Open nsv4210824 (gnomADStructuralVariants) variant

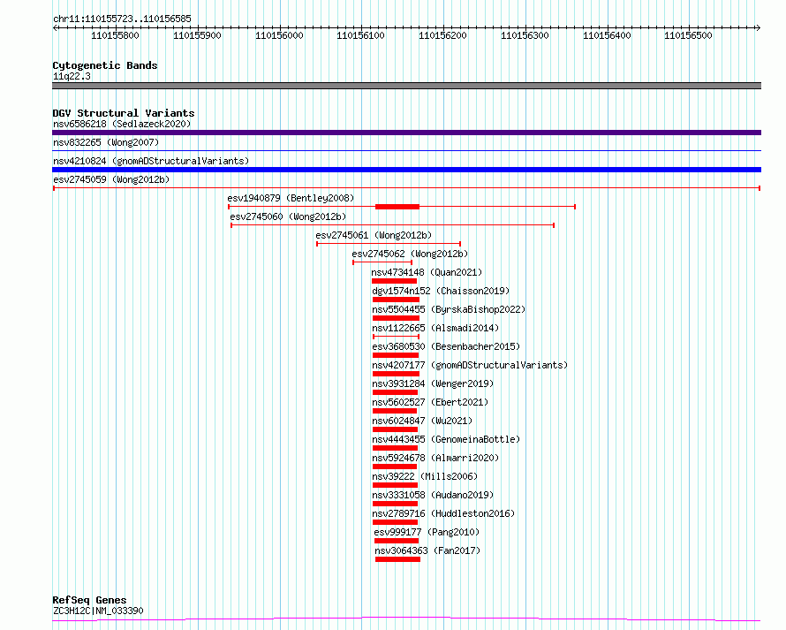click(151, 161)
